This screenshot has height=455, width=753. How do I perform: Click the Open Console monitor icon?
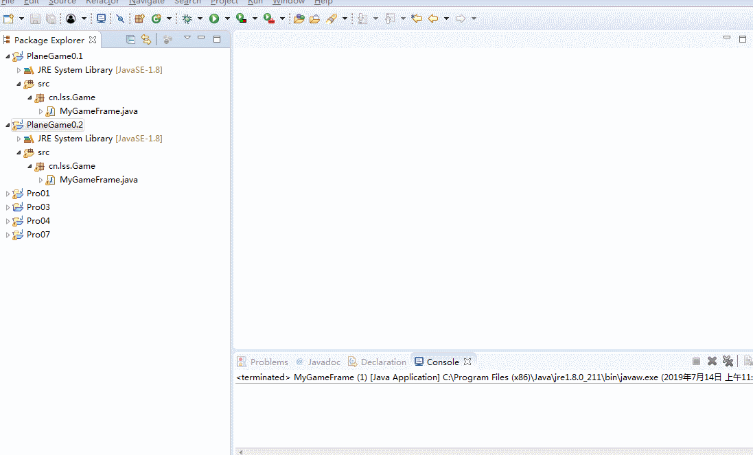(101, 19)
